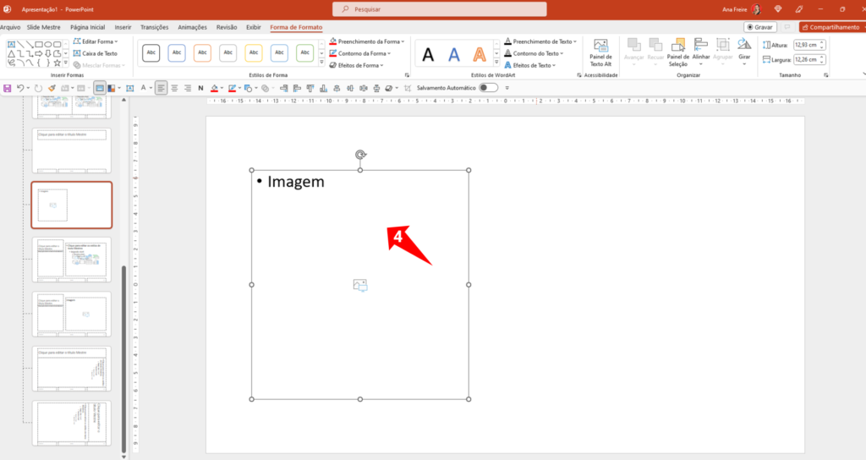This screenshot has height=460, width=866.
Task: Open the Efeitos de Texto dropdown
Action: 532,65
